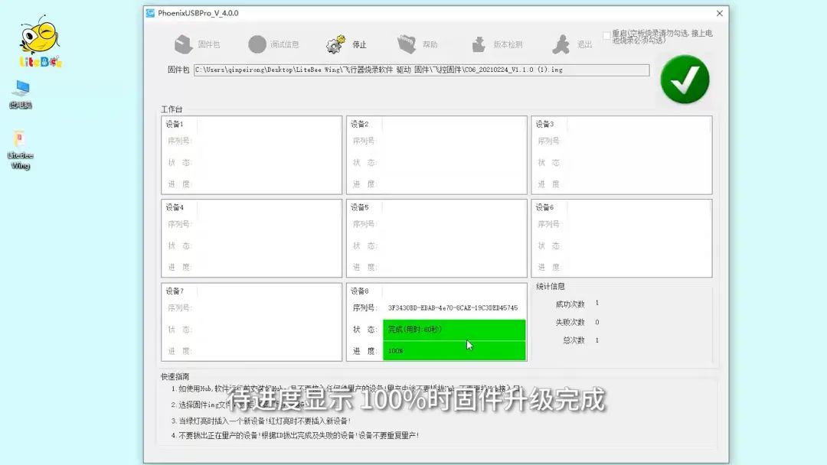The image size is (827, 465).
Task: Click the stop (停止) gear icon
Action: pos(335,45)
